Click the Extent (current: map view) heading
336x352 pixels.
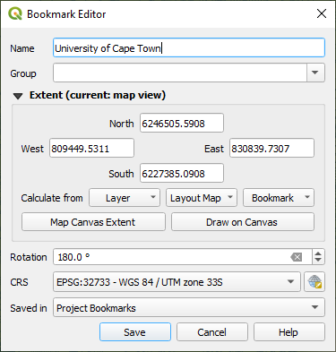coord(98,95)
